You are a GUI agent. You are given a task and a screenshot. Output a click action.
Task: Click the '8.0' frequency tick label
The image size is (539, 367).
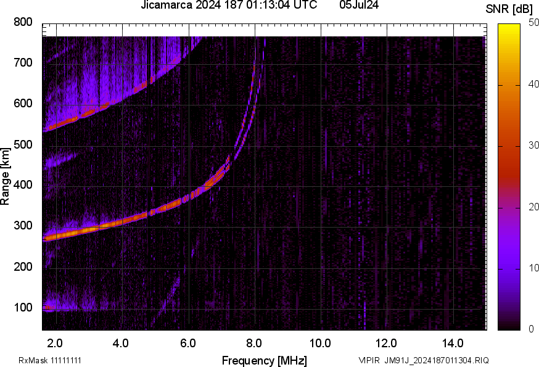pyautogui.click(x=253, y=344)
